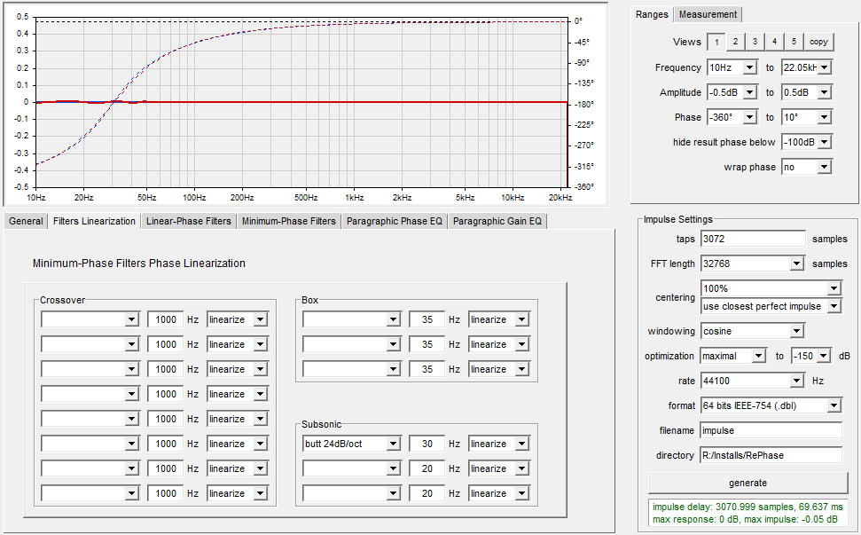The height and width of the screenshot is (535, 861).
Task: Select view 1 button
Action: 716,42
